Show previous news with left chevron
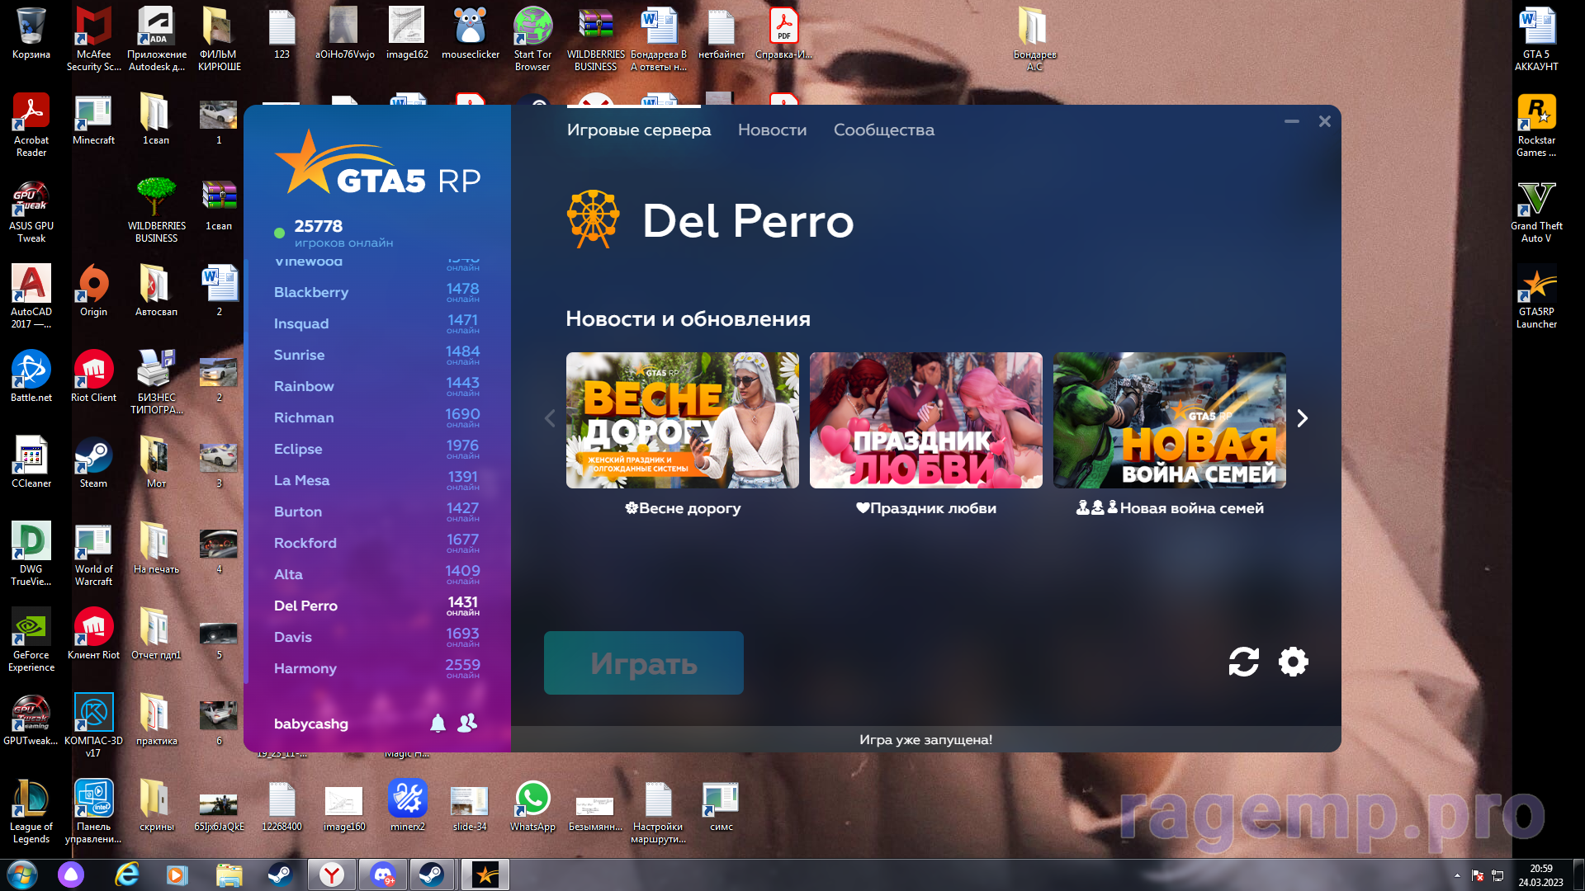The height and width of the screenshot is (891, 1585). pyautogui.click(x=550, y=419)
